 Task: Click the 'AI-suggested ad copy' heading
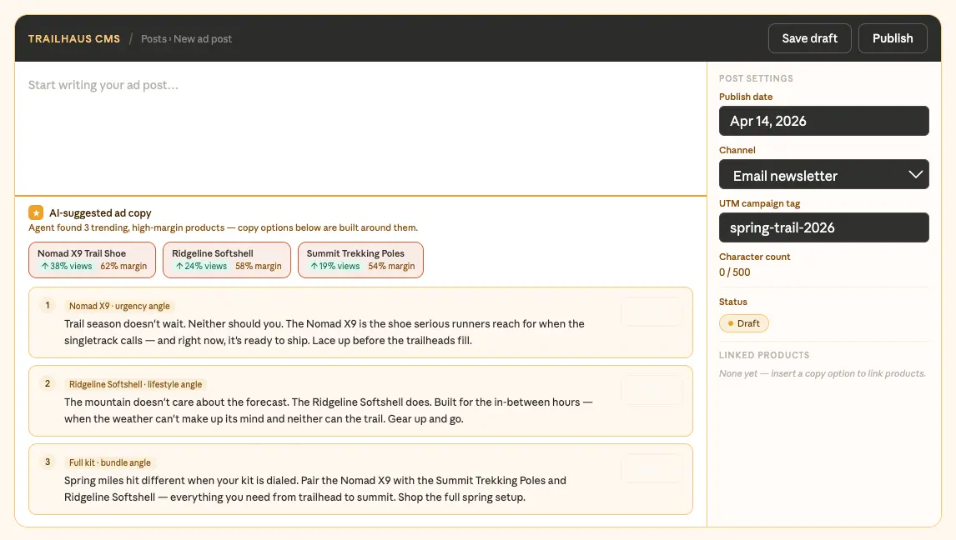100,213
